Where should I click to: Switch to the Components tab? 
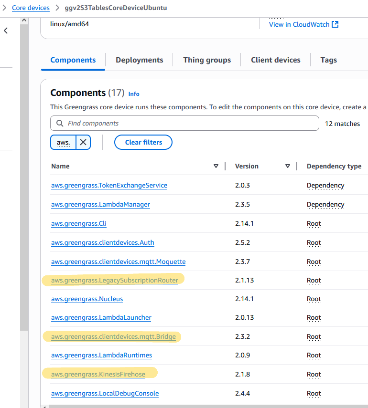[x=73, y=60]
